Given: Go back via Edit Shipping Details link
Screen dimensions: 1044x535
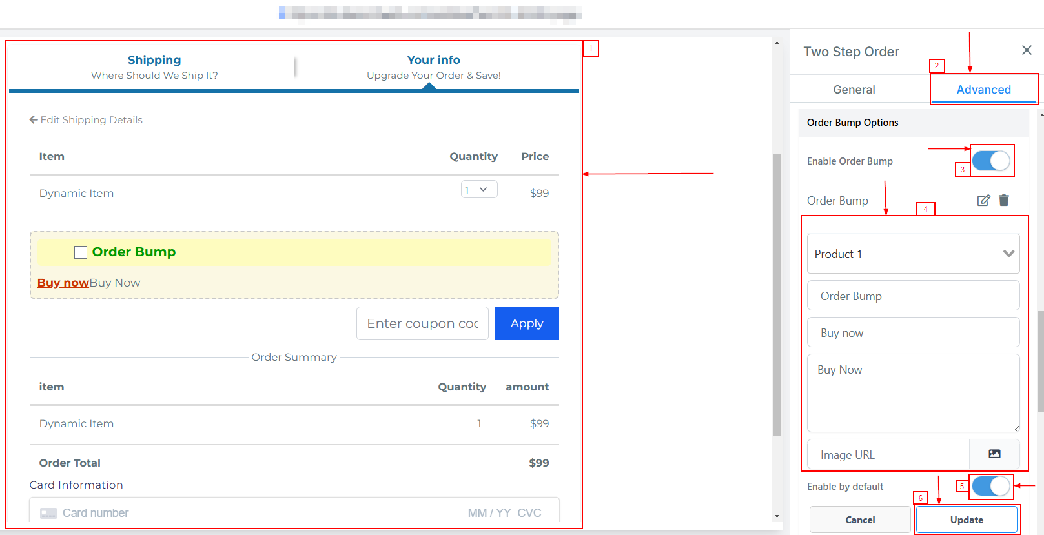Looking at the screenshot, I should click(x=86, y=120).
